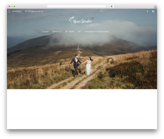164x139 pixels.
Task: Click the hura studio email address link
Action: (35, 12)
